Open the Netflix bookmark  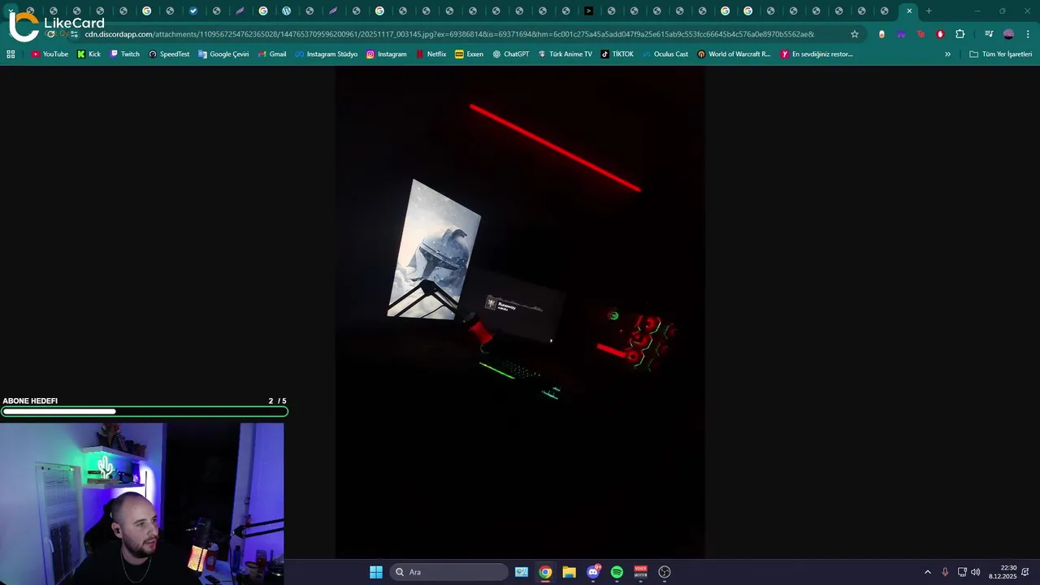click(x=431, y=54)
